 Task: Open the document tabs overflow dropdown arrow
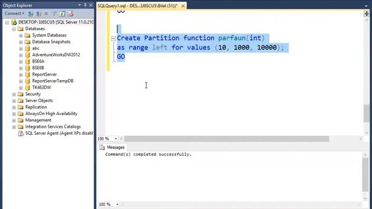366,6
